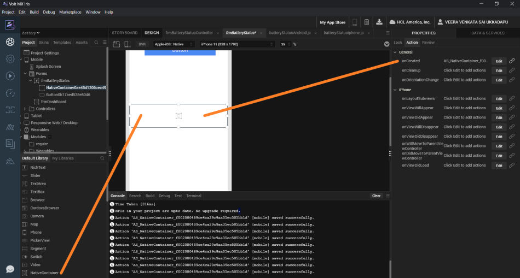Open the chat bubble icon at sidebar bottom
Screen dimensions: 520x278
pos(10,269)
